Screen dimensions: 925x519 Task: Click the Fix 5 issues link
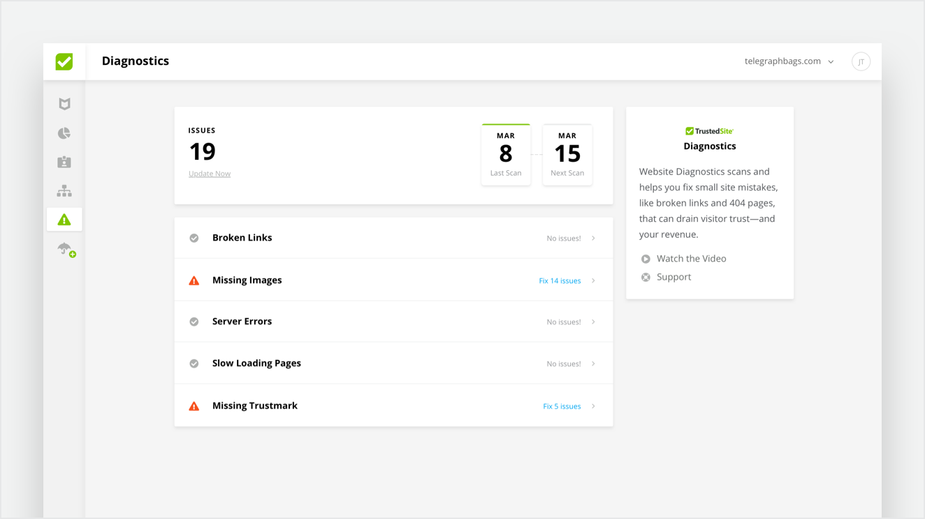tap(562, 407)
